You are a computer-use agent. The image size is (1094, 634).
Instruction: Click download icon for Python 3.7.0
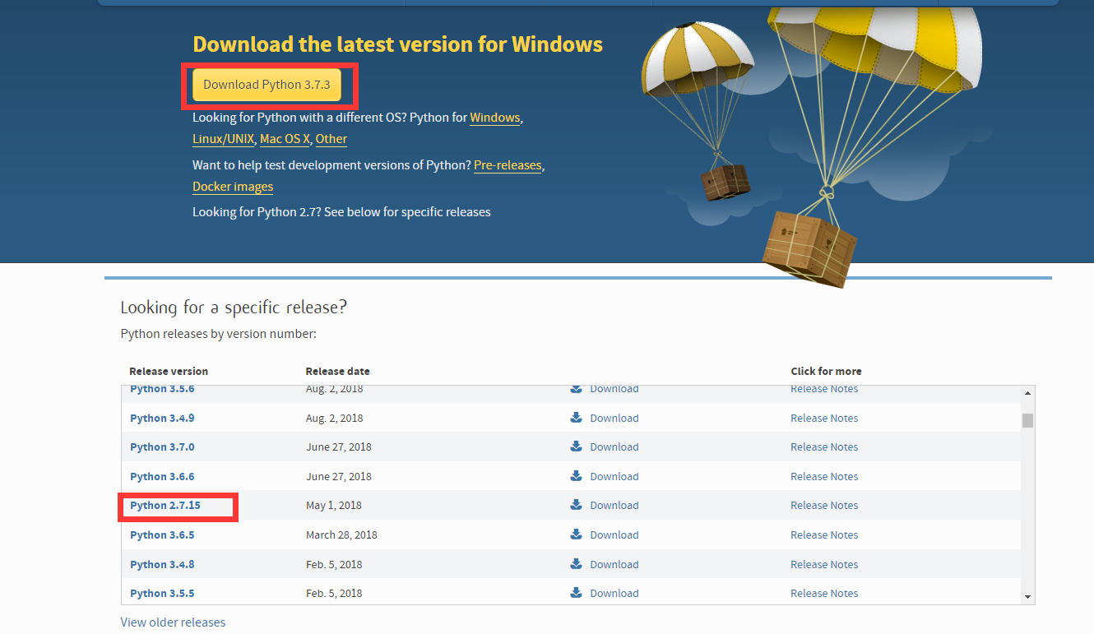point(576,447)
